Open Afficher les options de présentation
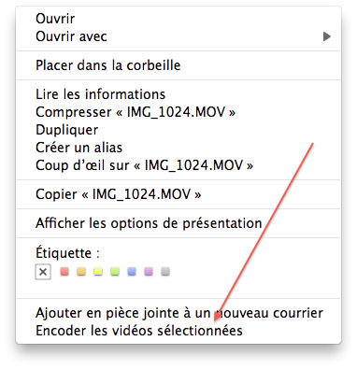Viewport: 357px width, 369px height. 178,223
